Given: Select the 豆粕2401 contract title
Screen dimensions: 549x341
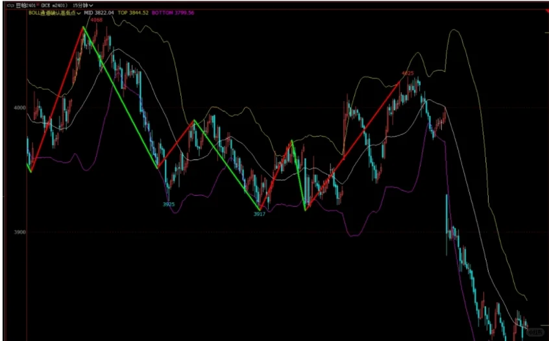Looking at the screenshot, I should pos(26,5).
